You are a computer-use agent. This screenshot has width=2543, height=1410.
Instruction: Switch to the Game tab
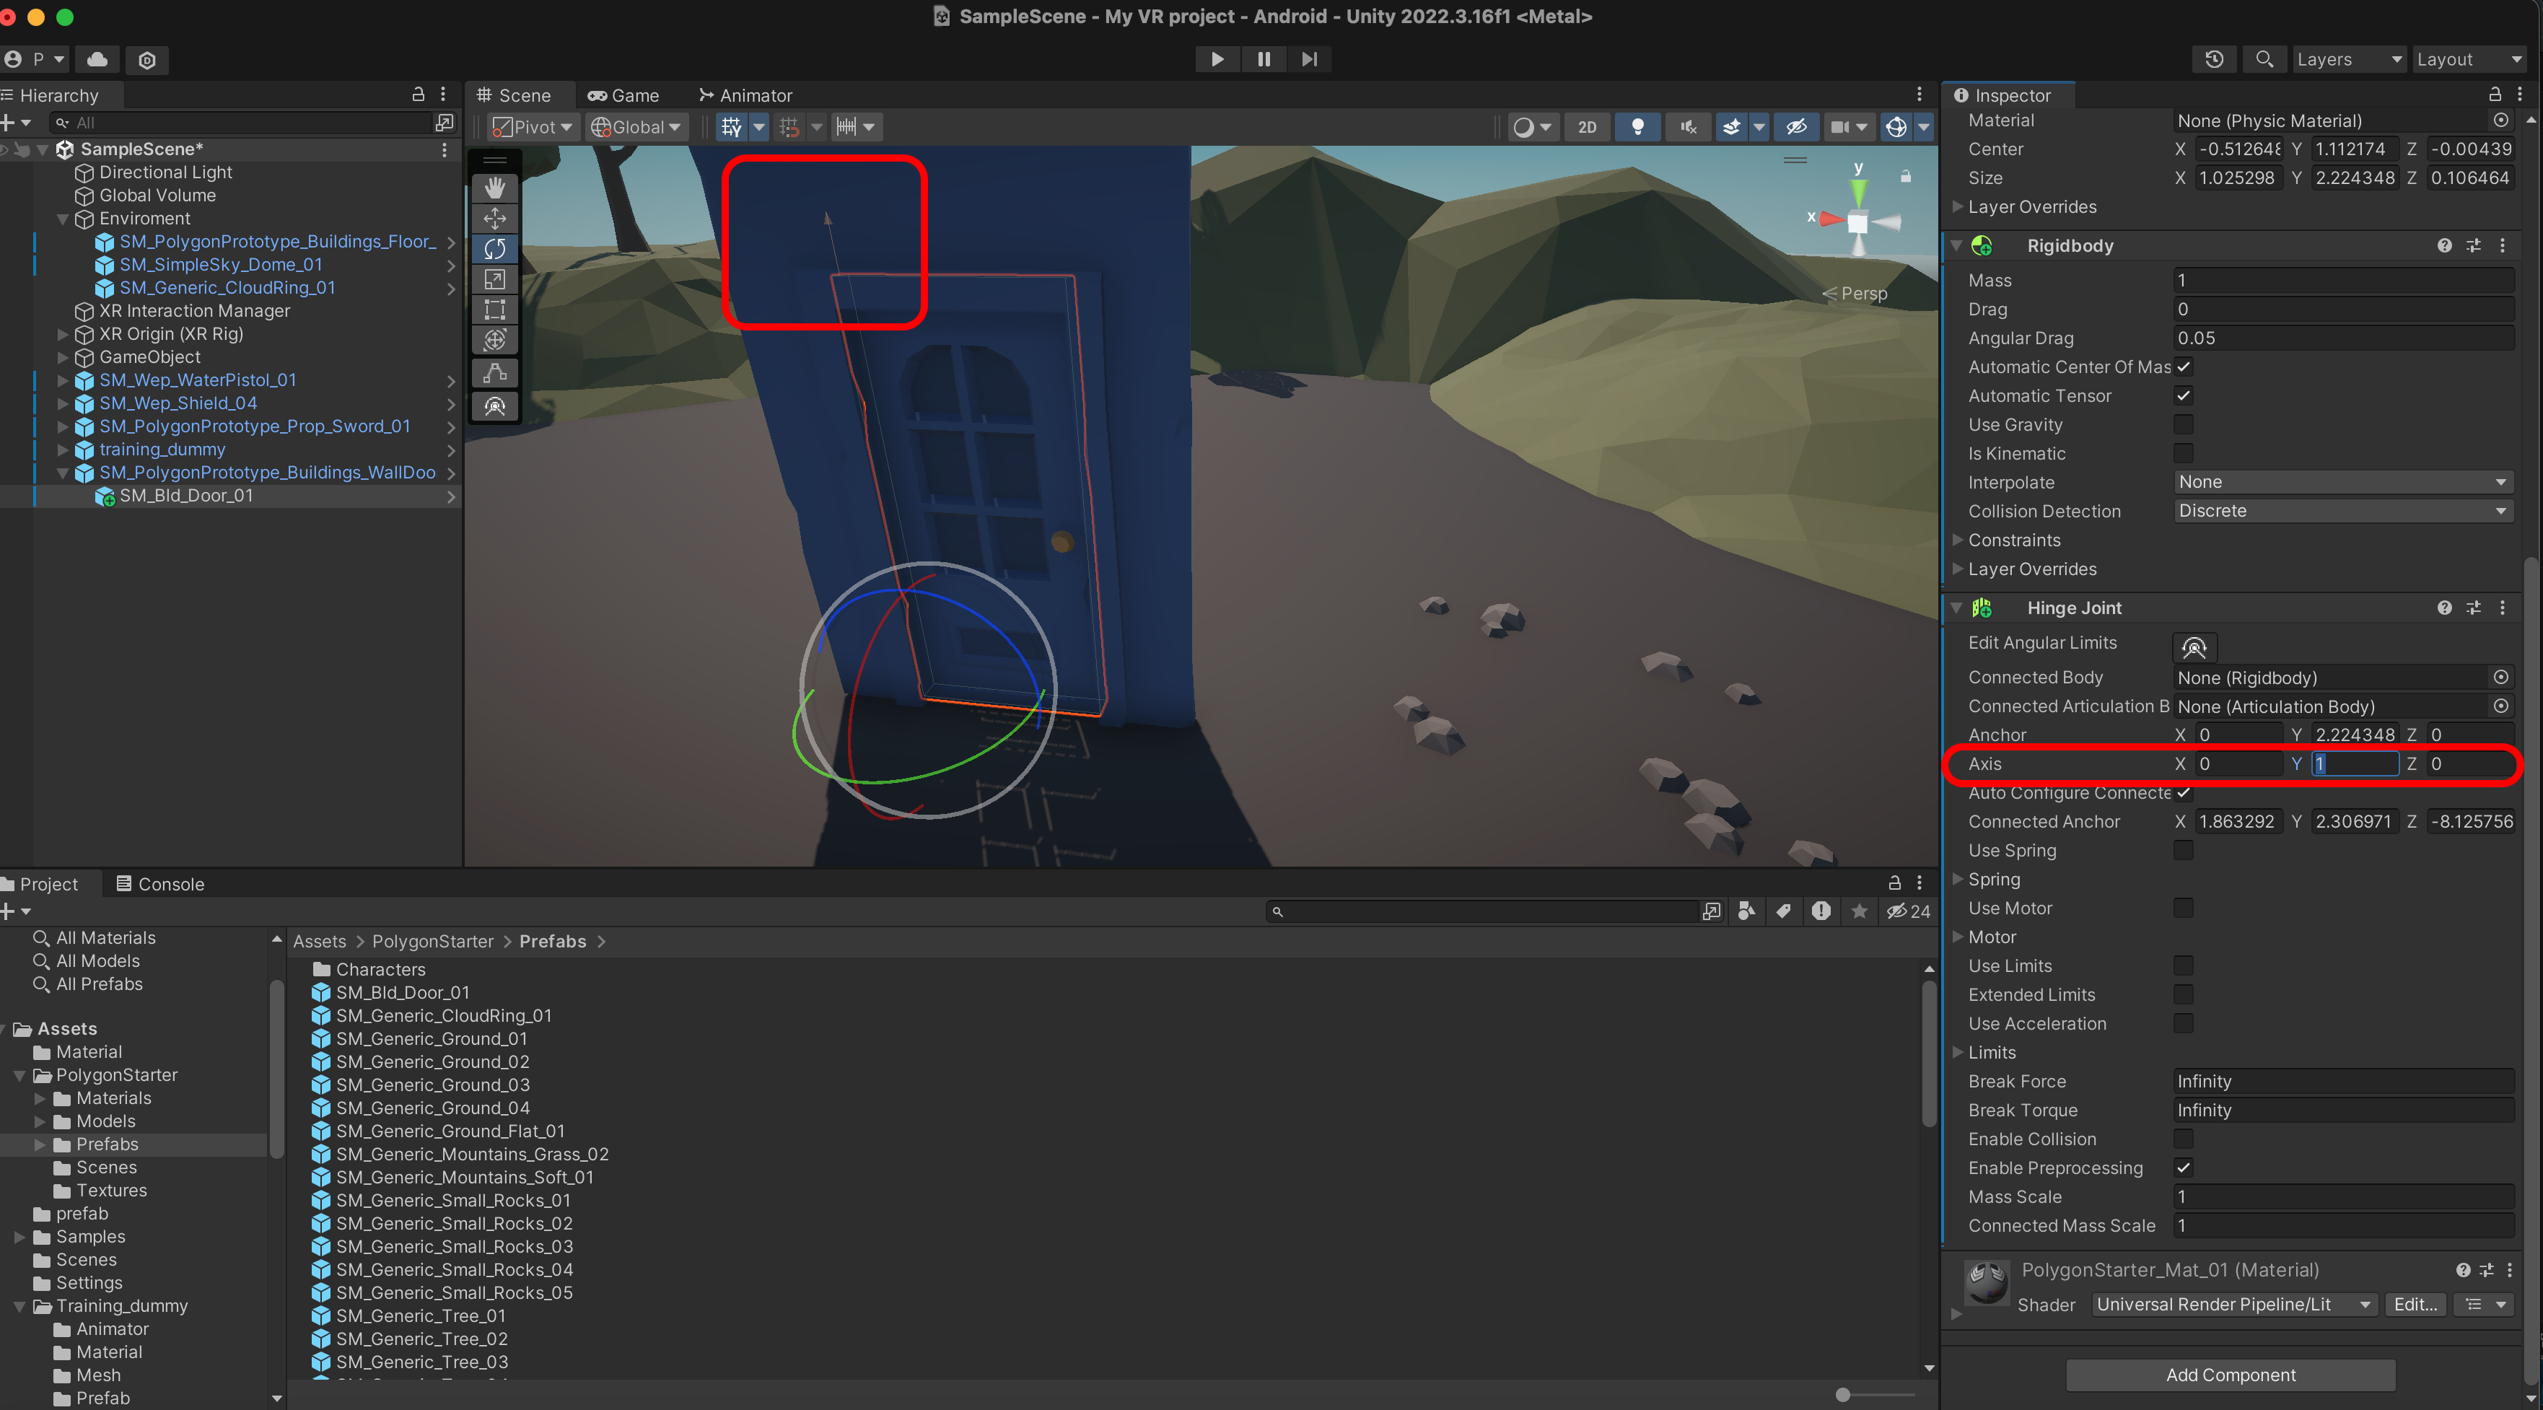point(624,96)
